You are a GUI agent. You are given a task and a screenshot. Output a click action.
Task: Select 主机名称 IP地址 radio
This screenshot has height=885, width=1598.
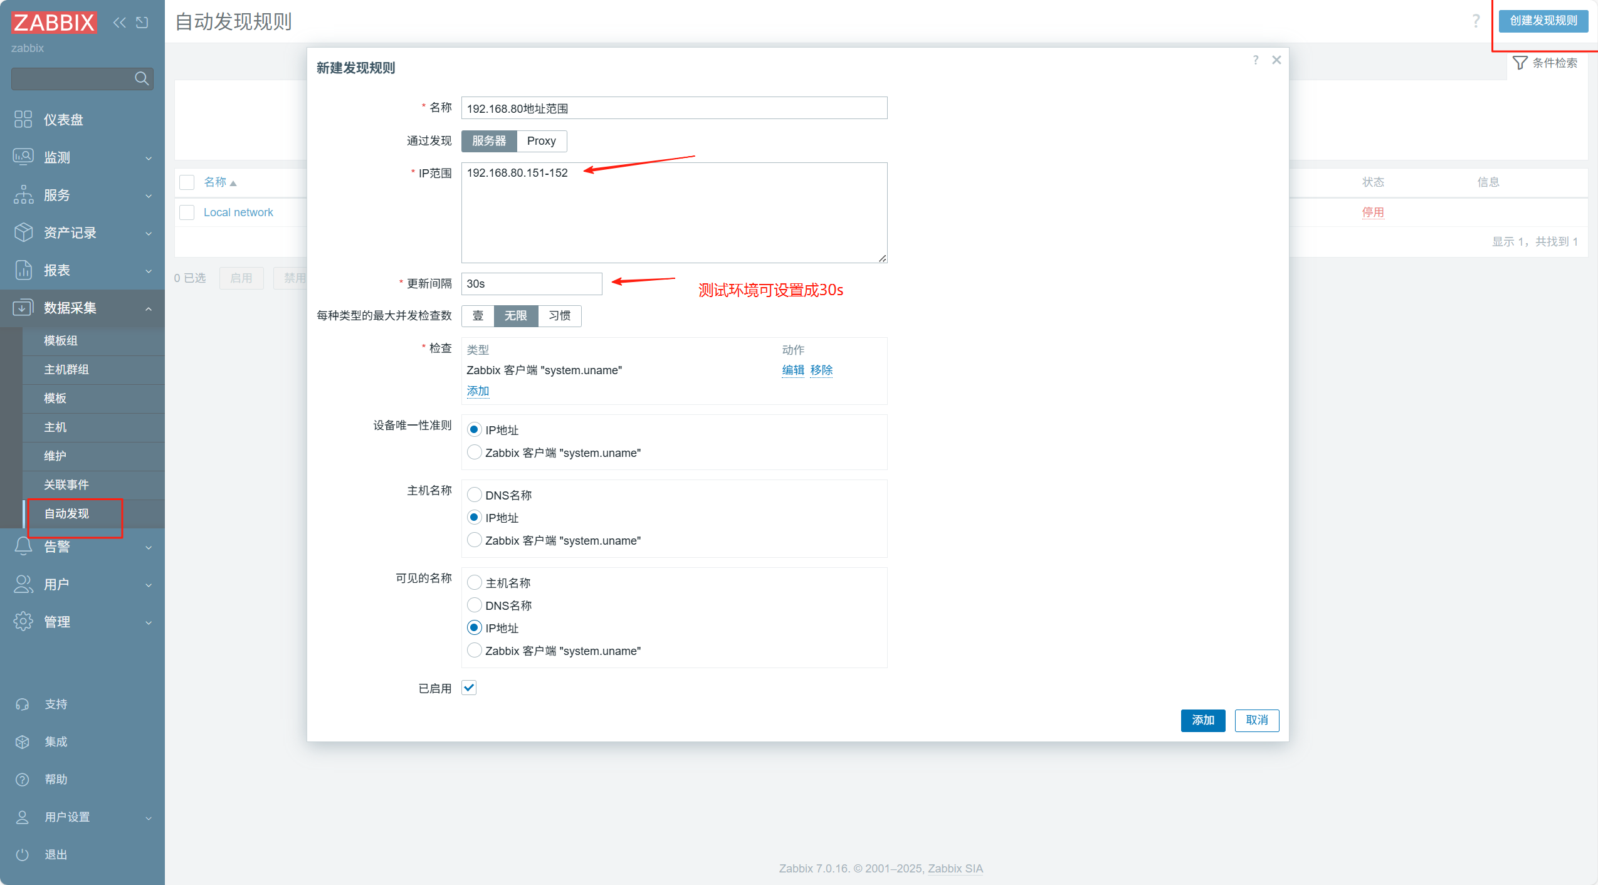coord(475,518)
